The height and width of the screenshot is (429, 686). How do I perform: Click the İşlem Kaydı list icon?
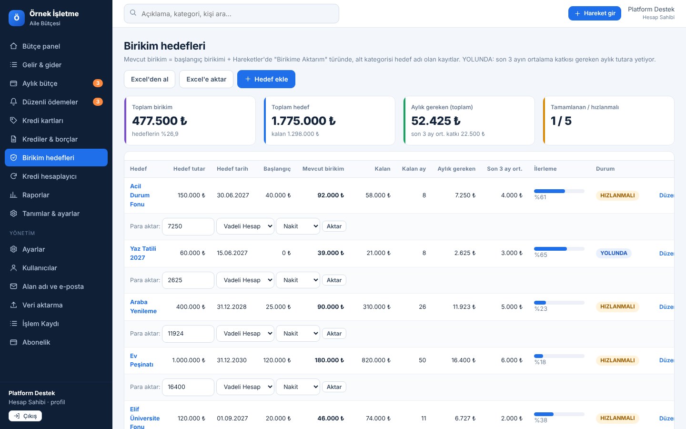click(x=13, y=324)
